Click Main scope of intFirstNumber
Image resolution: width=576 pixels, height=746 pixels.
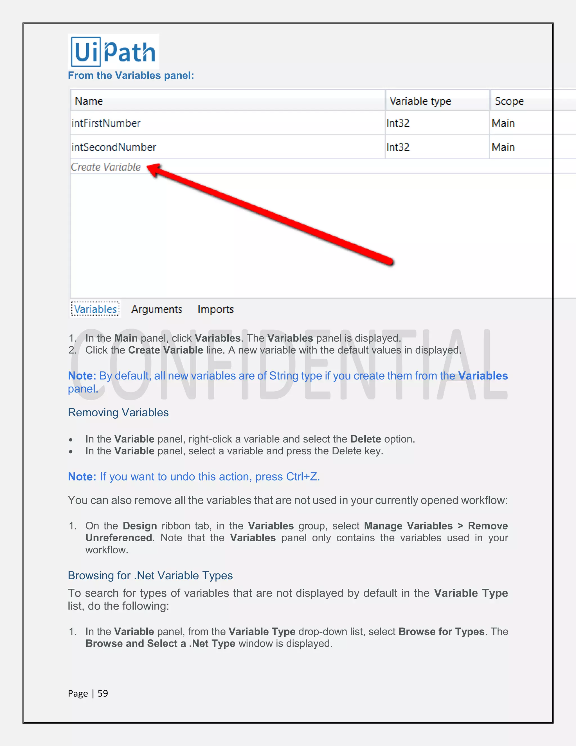tap(503, 123)
